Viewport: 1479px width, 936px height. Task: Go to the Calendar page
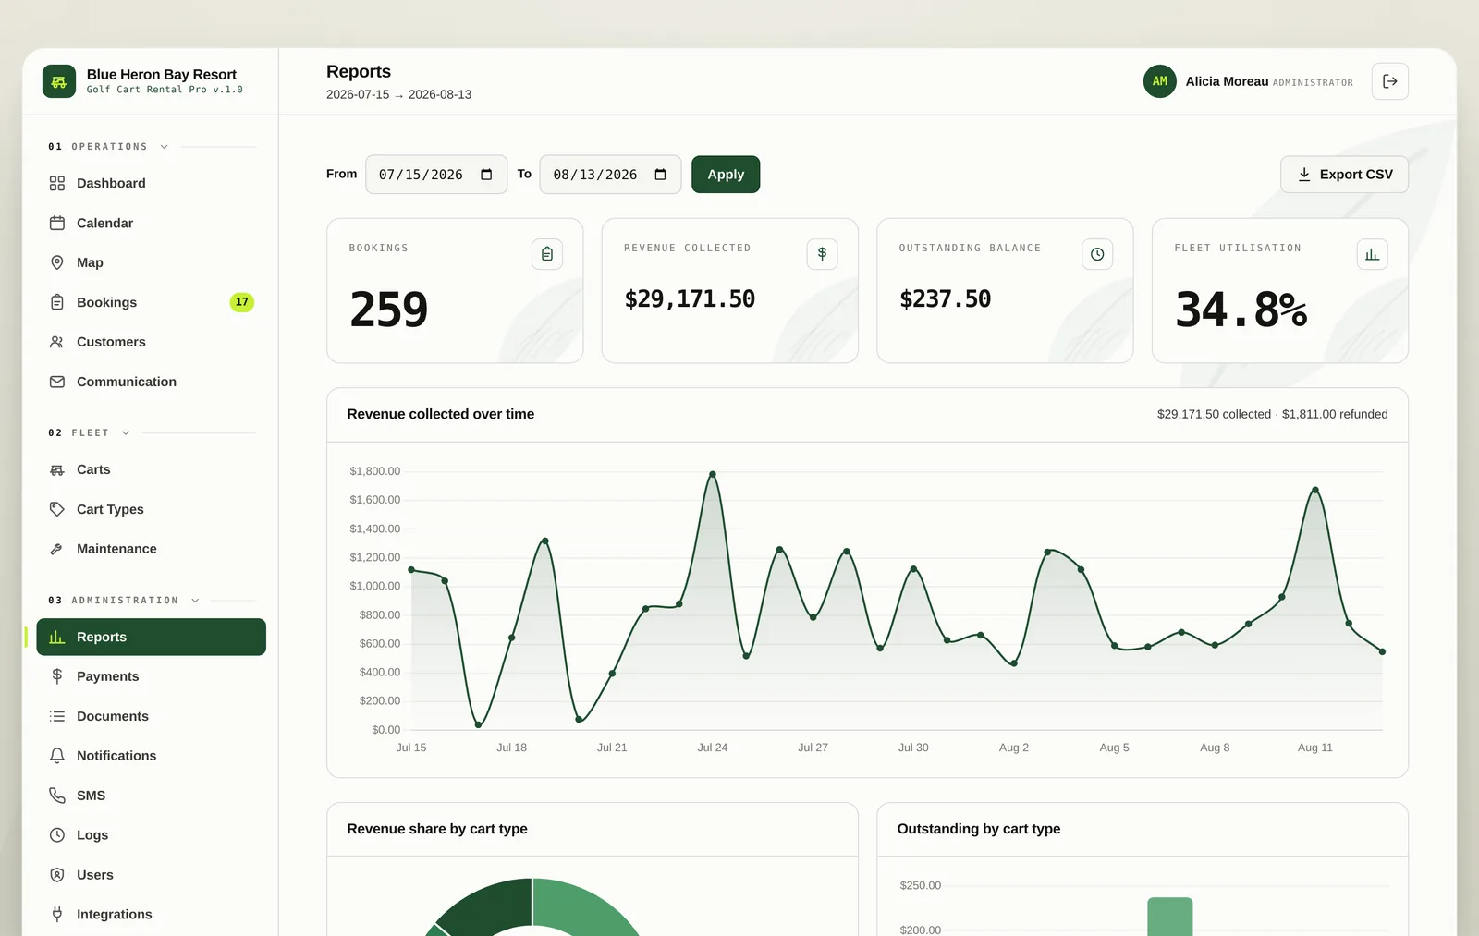pyautogui.click(x=151, y=223)
